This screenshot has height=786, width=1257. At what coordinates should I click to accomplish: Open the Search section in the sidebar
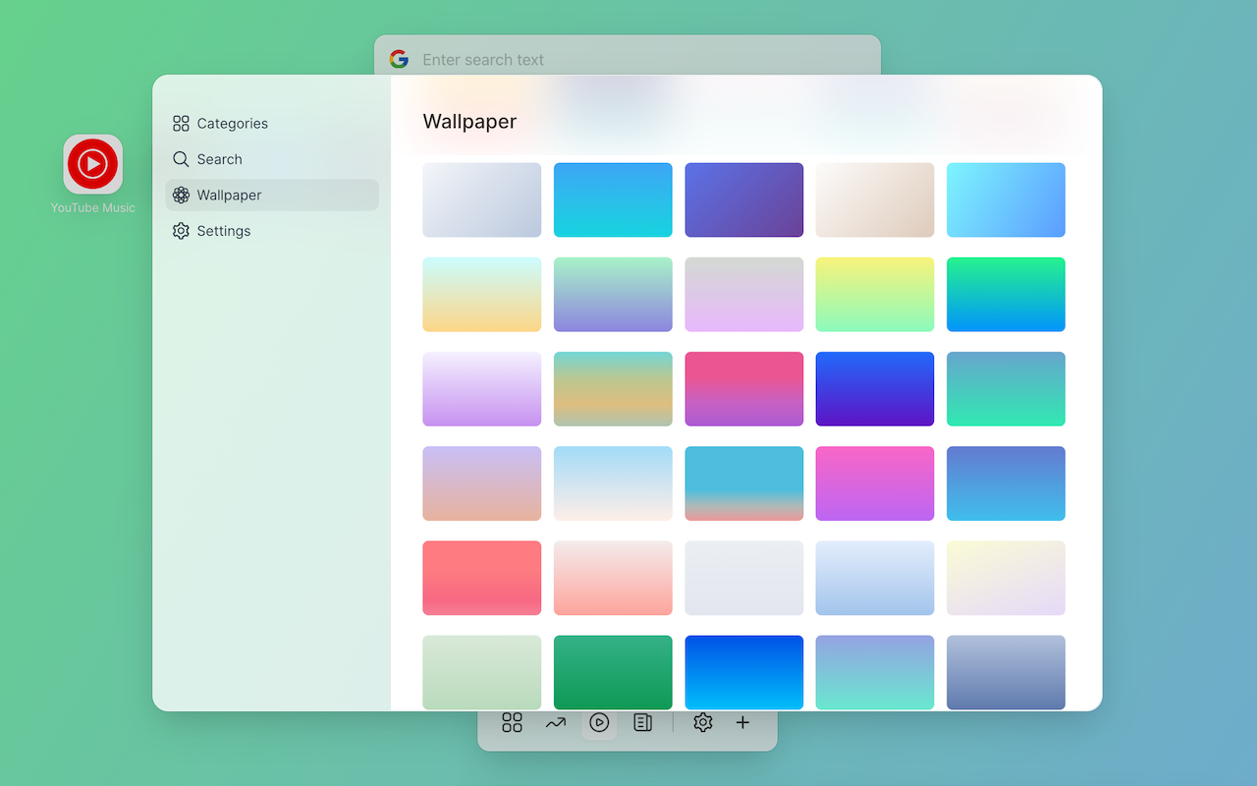point(219,158)
